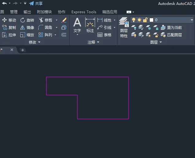Open the Express Tools ribbon tab
Viewport: 195px width, 158px height.
pyautogui.click(x=84, y=12)
